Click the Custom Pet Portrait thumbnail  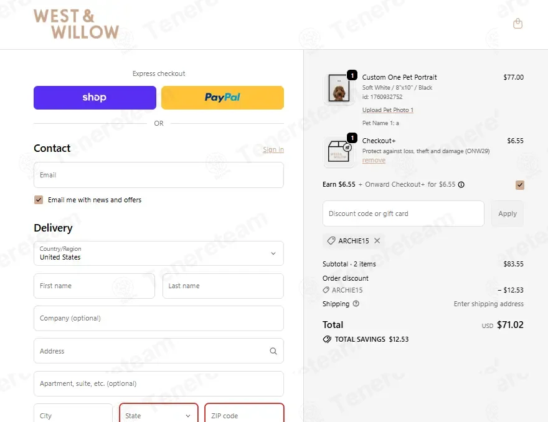tap(339, 89)
